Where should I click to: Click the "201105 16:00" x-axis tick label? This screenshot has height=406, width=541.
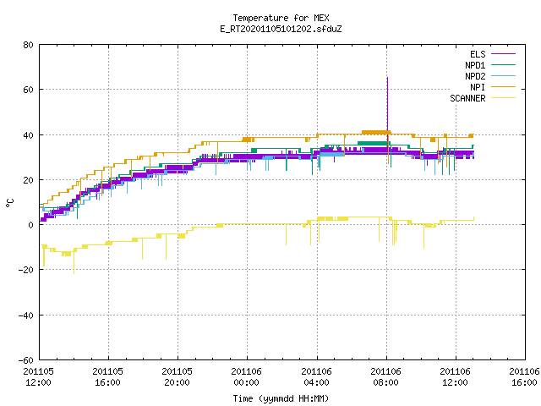[107, 377]
